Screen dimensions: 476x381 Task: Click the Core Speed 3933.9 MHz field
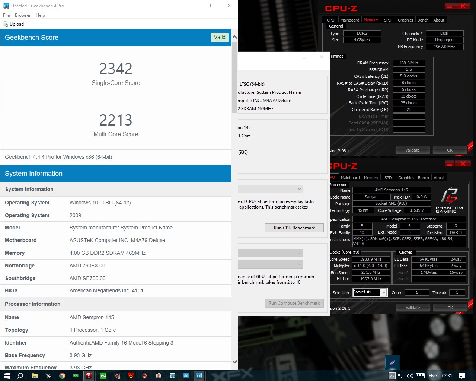click(371, 259)
